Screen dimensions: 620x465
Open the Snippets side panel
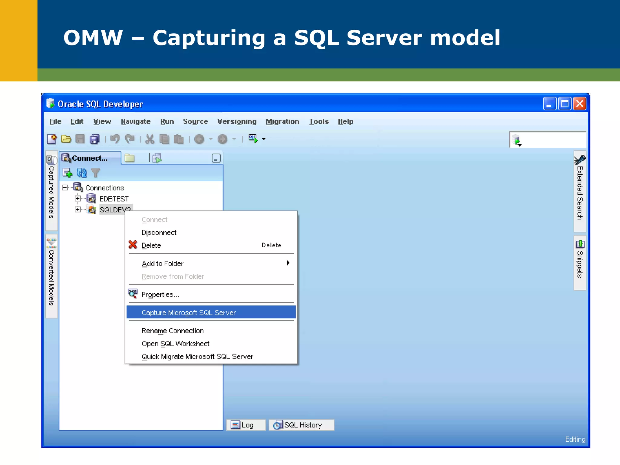(580, 262)
